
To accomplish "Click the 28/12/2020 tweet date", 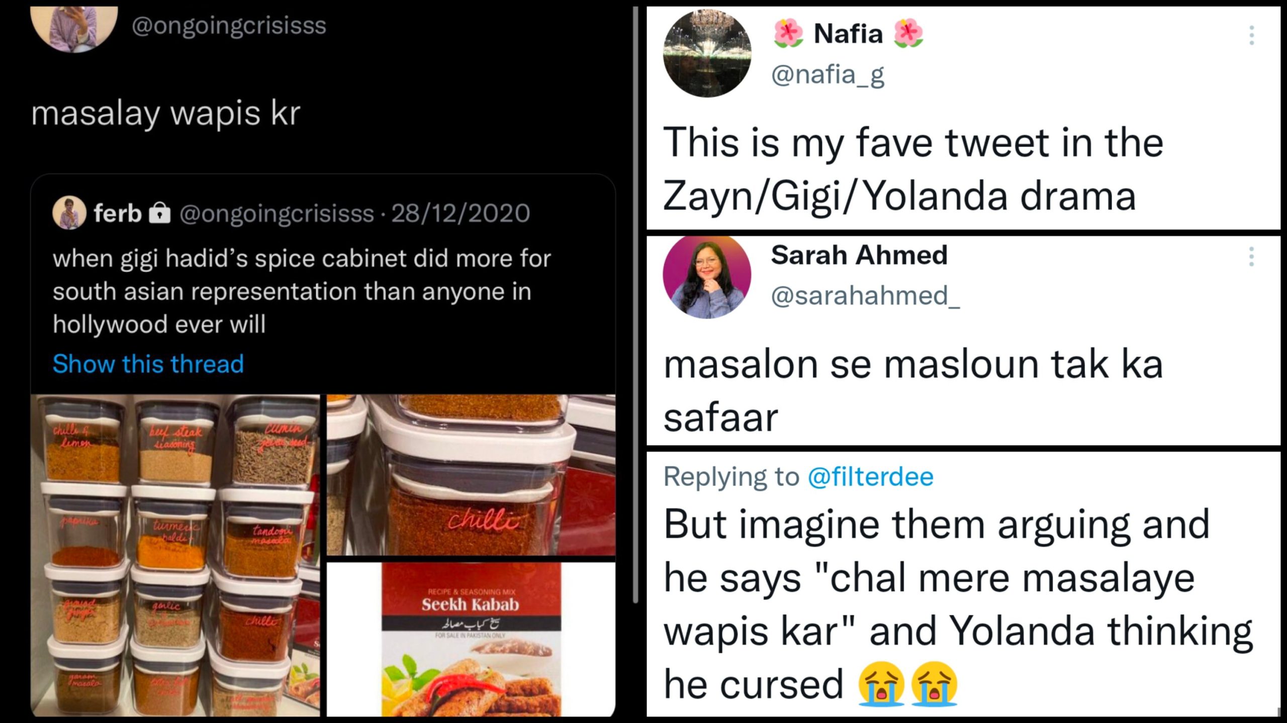I will coord(461,213).
